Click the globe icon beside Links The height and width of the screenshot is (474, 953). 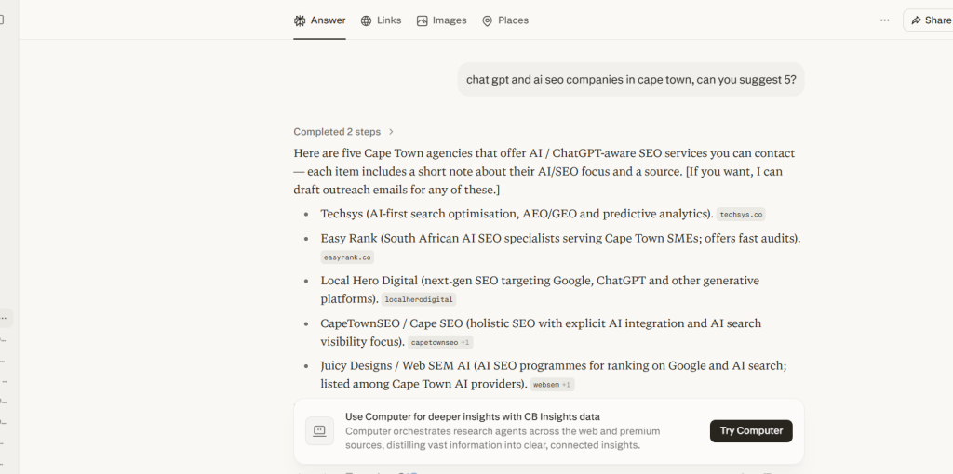[x=366, y=20]
